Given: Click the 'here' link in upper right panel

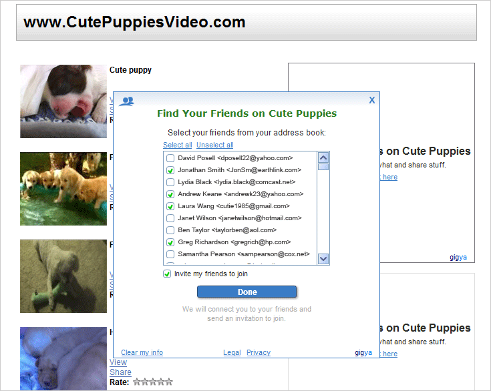Looking at the screenshot, I should click(390, 177).
